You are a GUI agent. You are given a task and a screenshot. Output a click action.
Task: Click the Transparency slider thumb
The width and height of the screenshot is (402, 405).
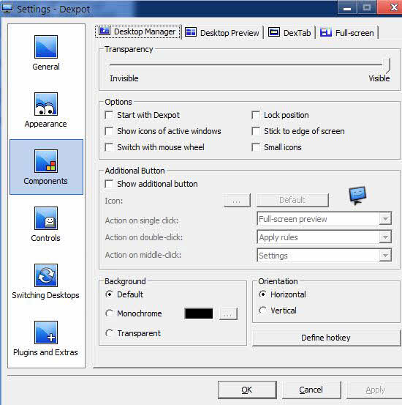[x=387, y=65]
